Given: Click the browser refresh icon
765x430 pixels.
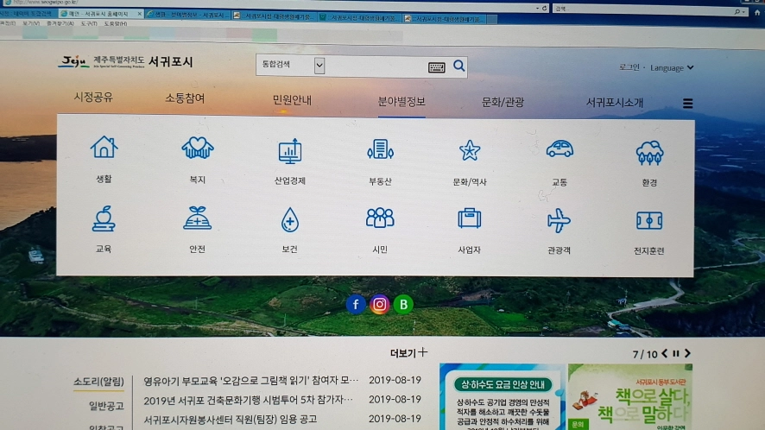Looking at the screenshot, I should click(x=545, y=9).
